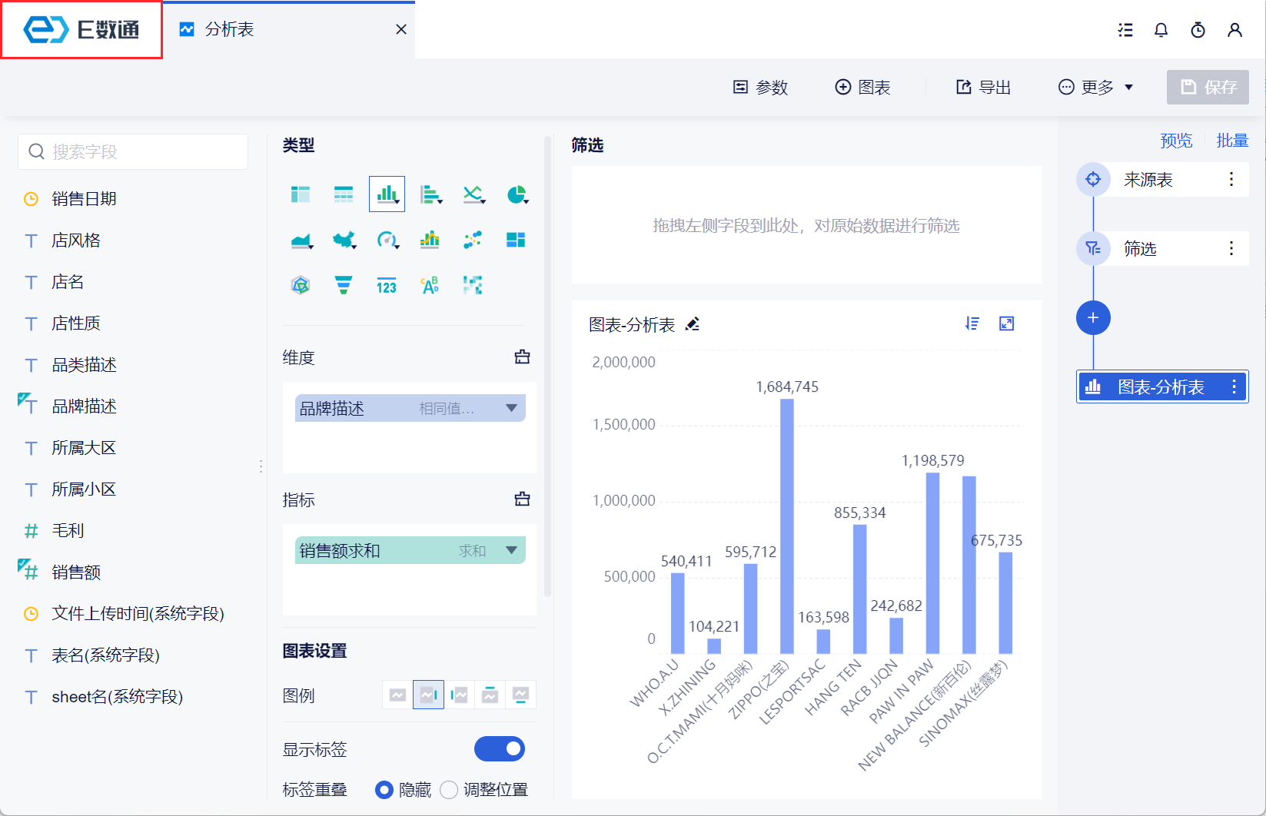
Task: Switch to the funnel chart type
Action: (344, 286)
